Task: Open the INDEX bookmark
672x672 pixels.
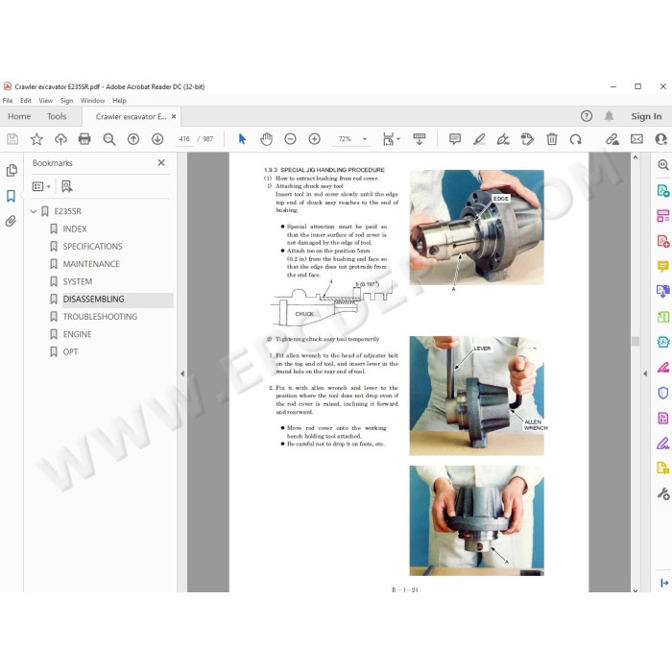Action: tap(75, 228)
